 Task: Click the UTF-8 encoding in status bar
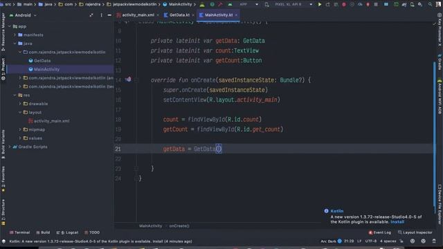371,241
